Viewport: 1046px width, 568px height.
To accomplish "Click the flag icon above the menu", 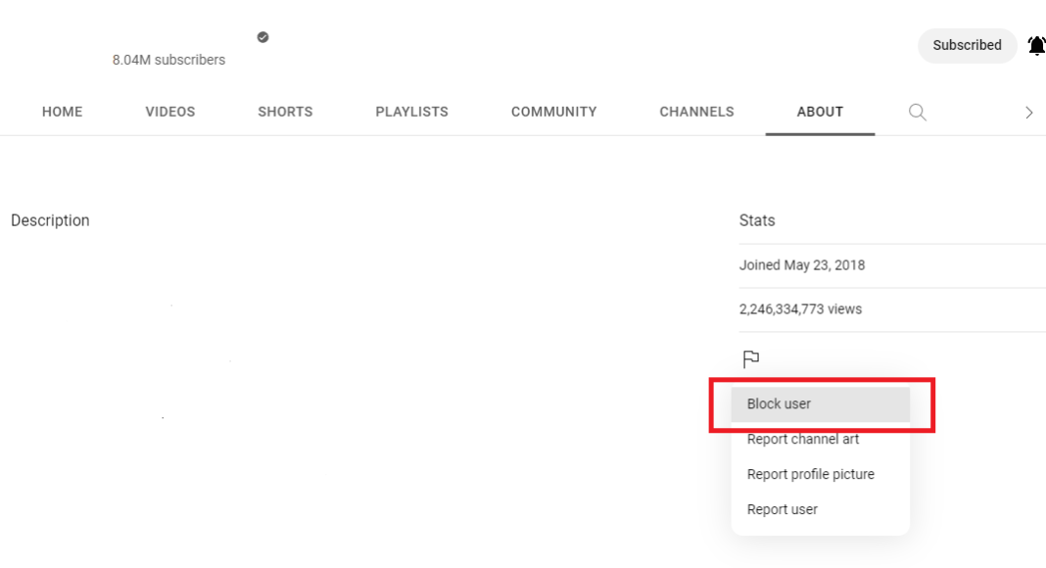I will pos(750,359).
